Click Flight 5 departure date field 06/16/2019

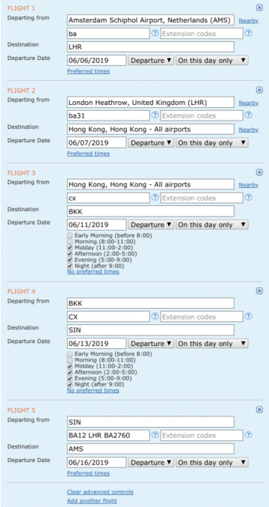pyautogui.click(x=96, y=462)
